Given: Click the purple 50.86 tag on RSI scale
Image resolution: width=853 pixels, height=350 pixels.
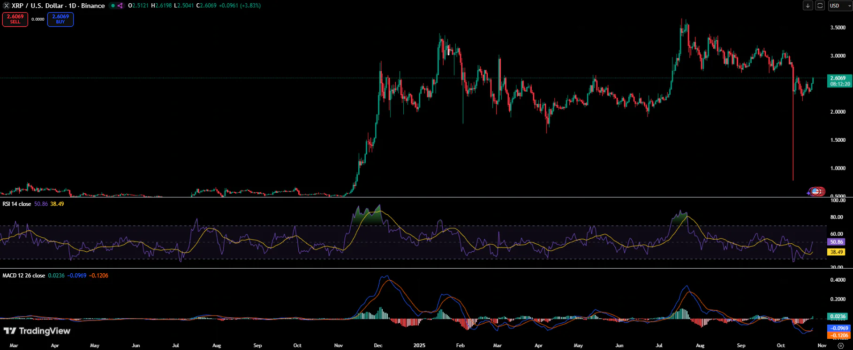Looking at the screenshot, I should pyautogui.click(x=837, y=242).
